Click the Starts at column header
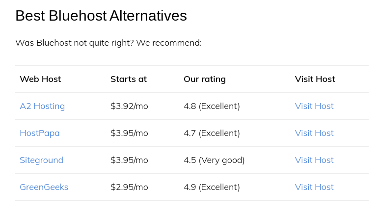This screenshot has width=377, height=215. (129, 79)
